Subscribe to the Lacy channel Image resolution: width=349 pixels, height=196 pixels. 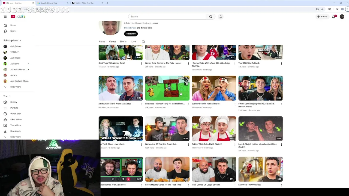[131, 34]
